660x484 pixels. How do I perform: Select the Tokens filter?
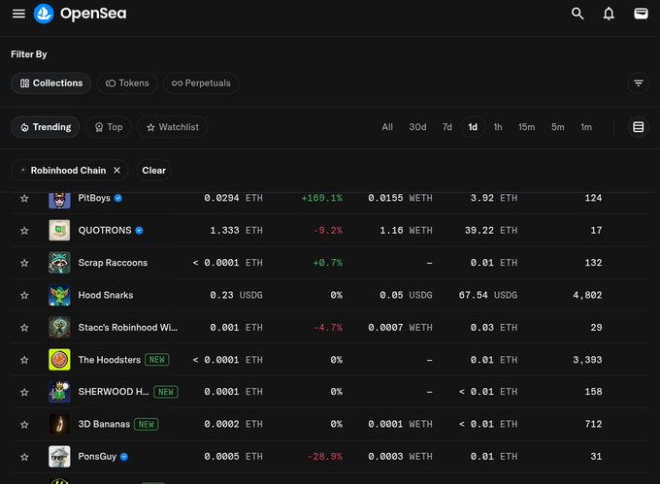point(127,83)
